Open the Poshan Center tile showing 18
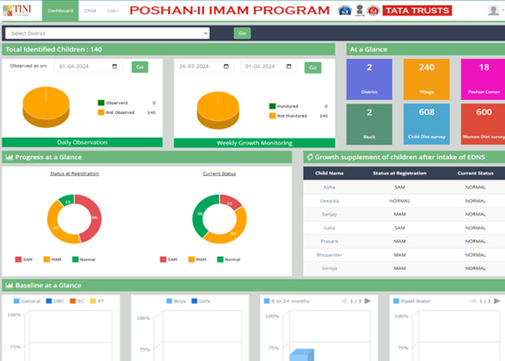505x361 pixels. 483,79
